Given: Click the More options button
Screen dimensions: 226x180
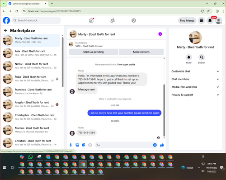Looking at the screenshot, I should tap(141, 52).
